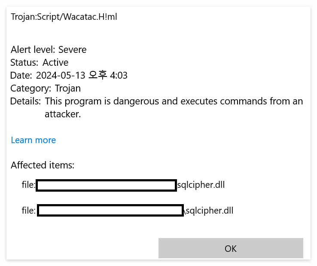317x266 pixels.
Task: Open the Learn more link
Action: [x=33, y=140]
